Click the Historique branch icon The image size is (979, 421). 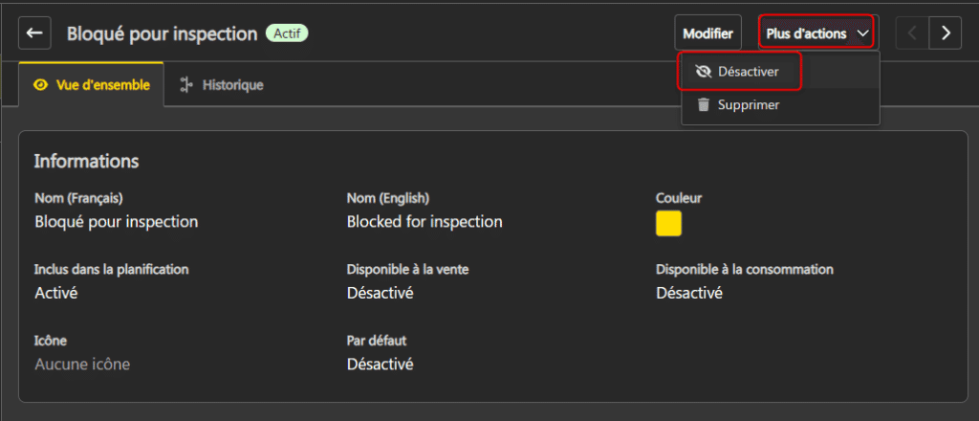[x=186, y=85]
